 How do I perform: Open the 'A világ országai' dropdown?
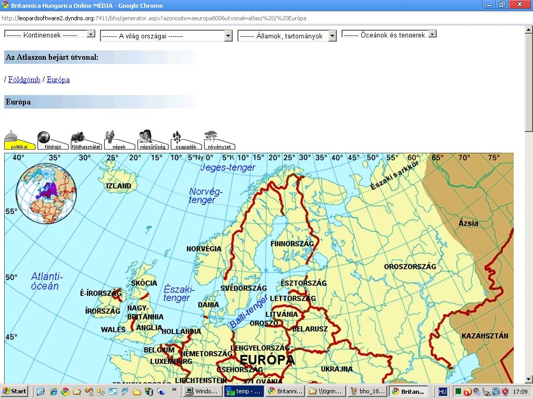[166, 36]
